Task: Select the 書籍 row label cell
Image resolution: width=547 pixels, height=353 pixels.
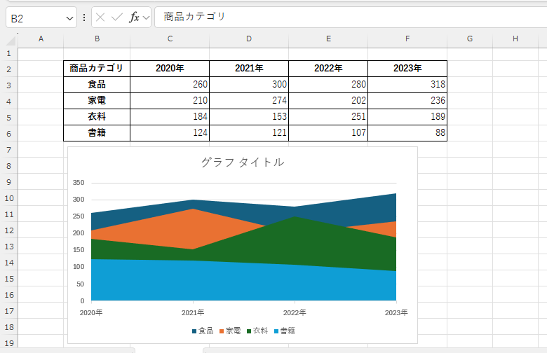Action: coord(97,133)
